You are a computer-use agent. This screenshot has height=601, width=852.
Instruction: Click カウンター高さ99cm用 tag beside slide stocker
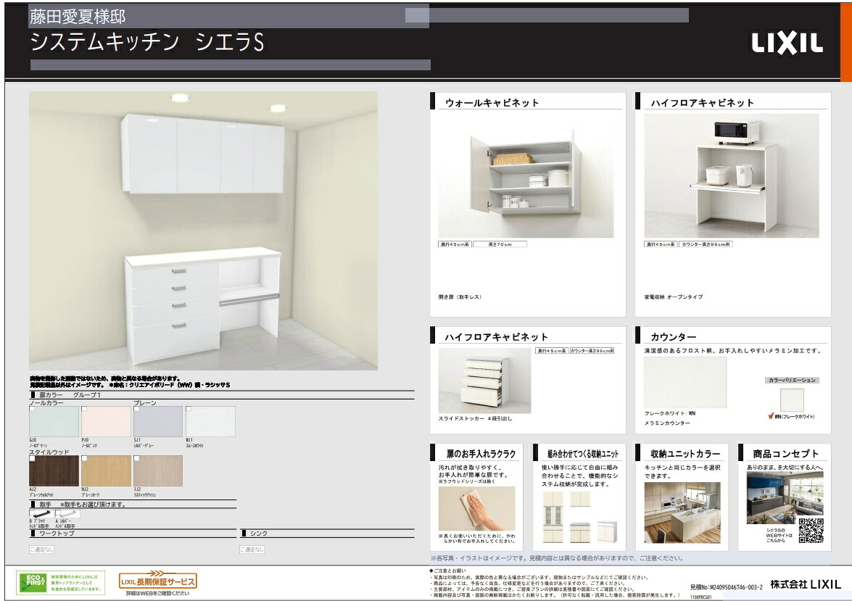pos(592,351)
